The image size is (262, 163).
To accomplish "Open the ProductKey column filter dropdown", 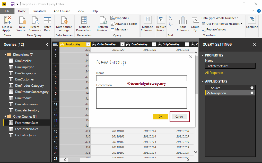I will point(88,44).
